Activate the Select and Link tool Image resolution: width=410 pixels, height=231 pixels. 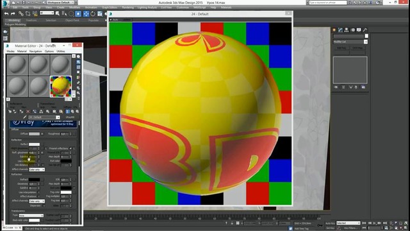point(21,13)
